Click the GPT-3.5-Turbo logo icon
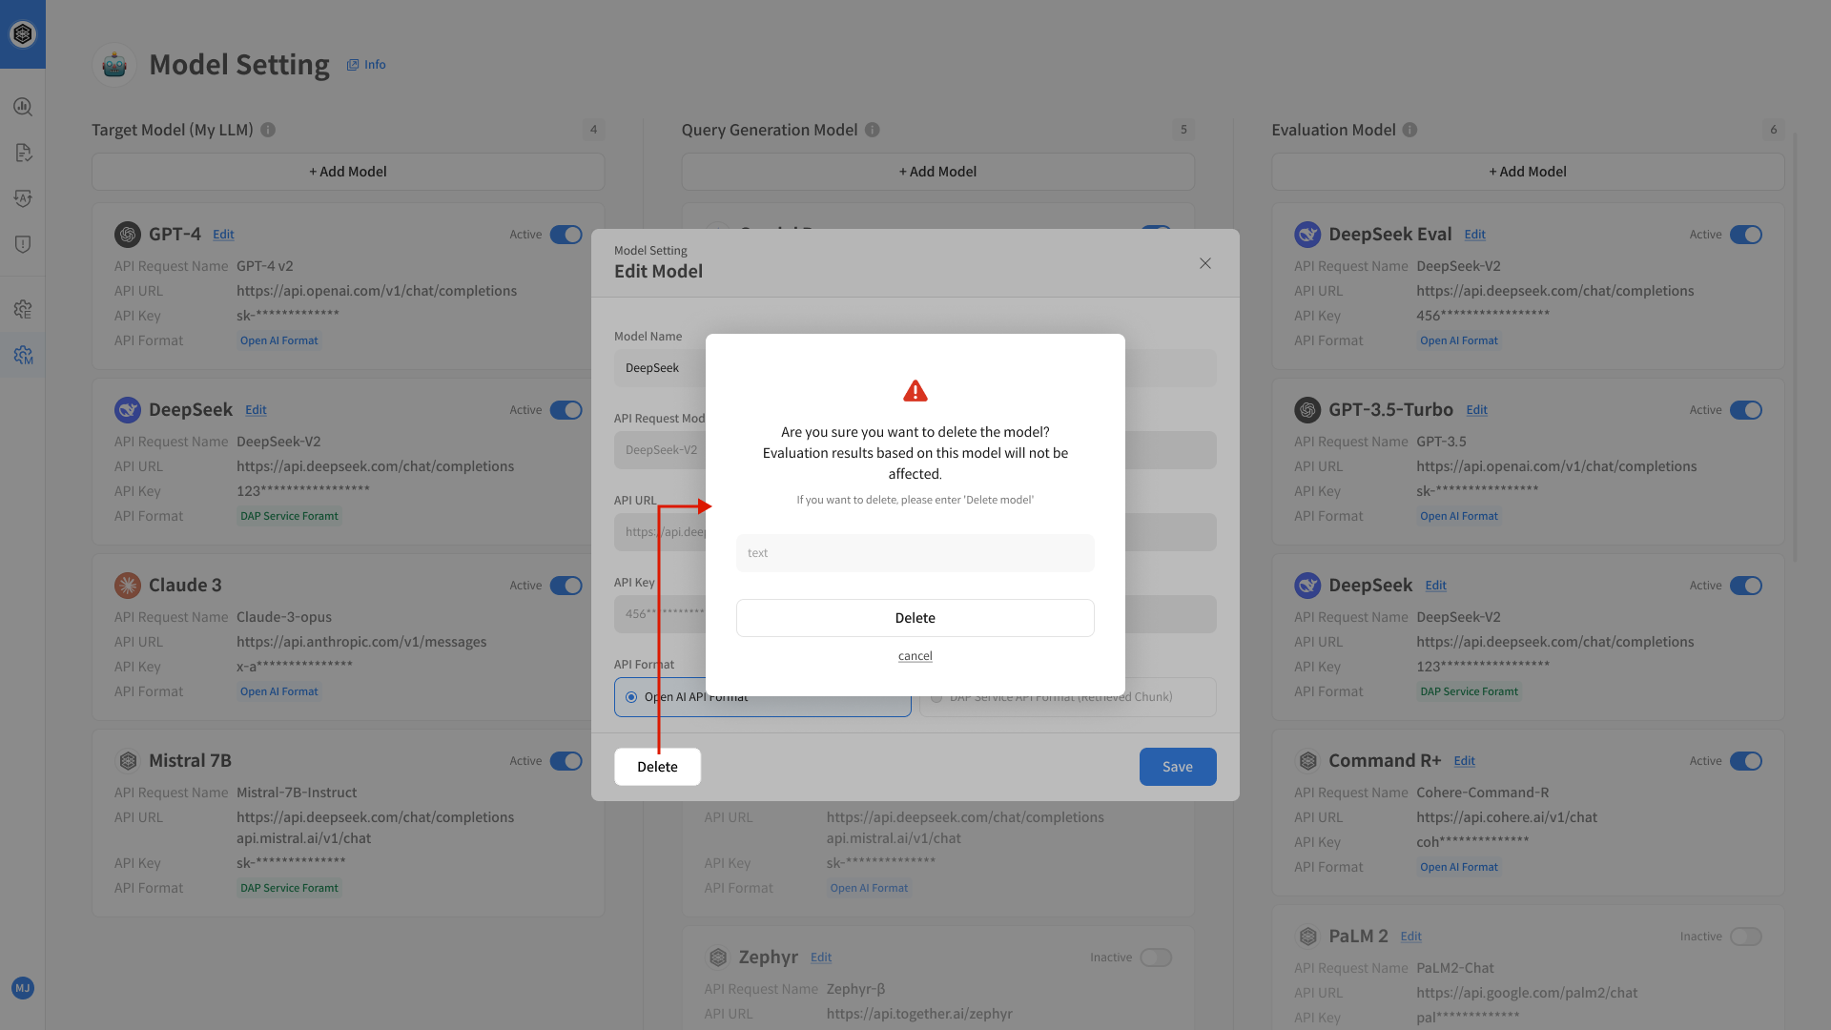Viewport: 1831px width, 1030px height. [1307, 410]
